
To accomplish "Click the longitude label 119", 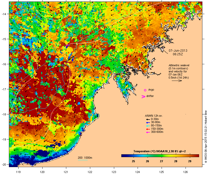I will click(18, 172).
